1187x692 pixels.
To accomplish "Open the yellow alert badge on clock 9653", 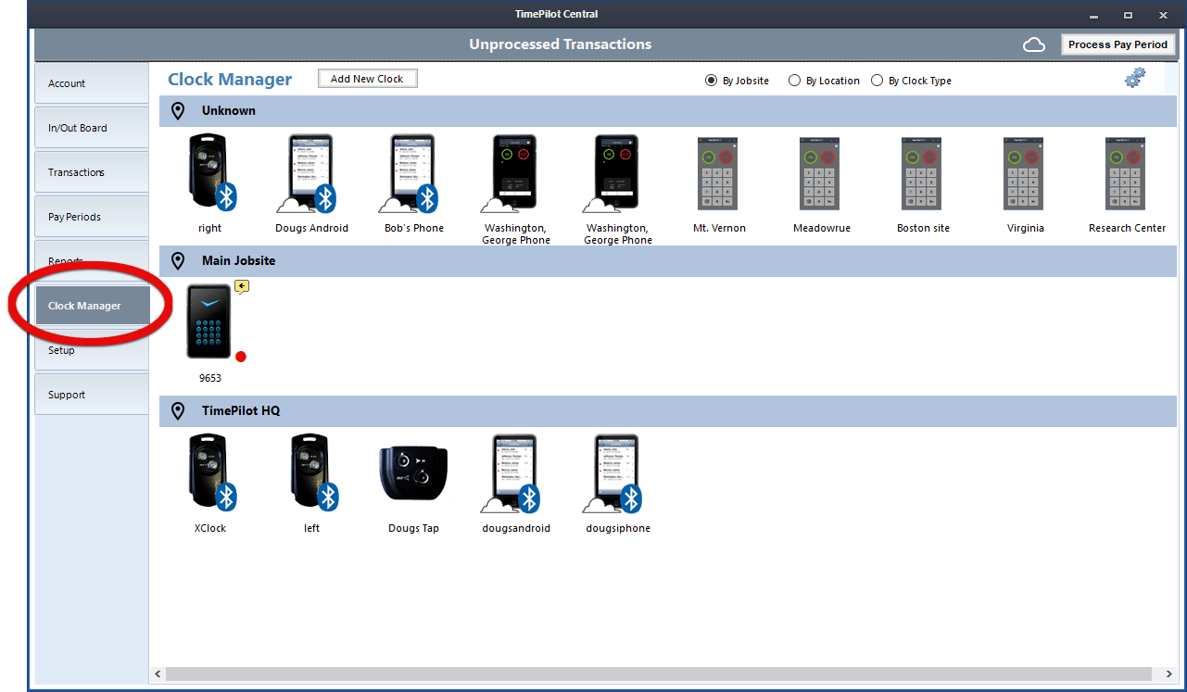I will coord(241,287).
